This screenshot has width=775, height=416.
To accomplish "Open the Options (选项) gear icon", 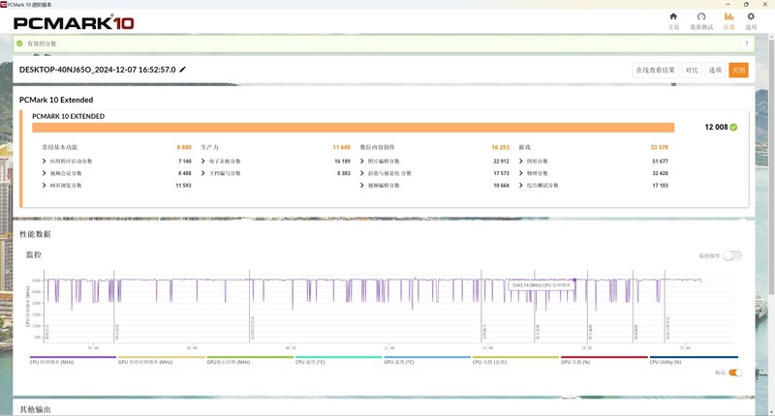I will coord(751,16).
